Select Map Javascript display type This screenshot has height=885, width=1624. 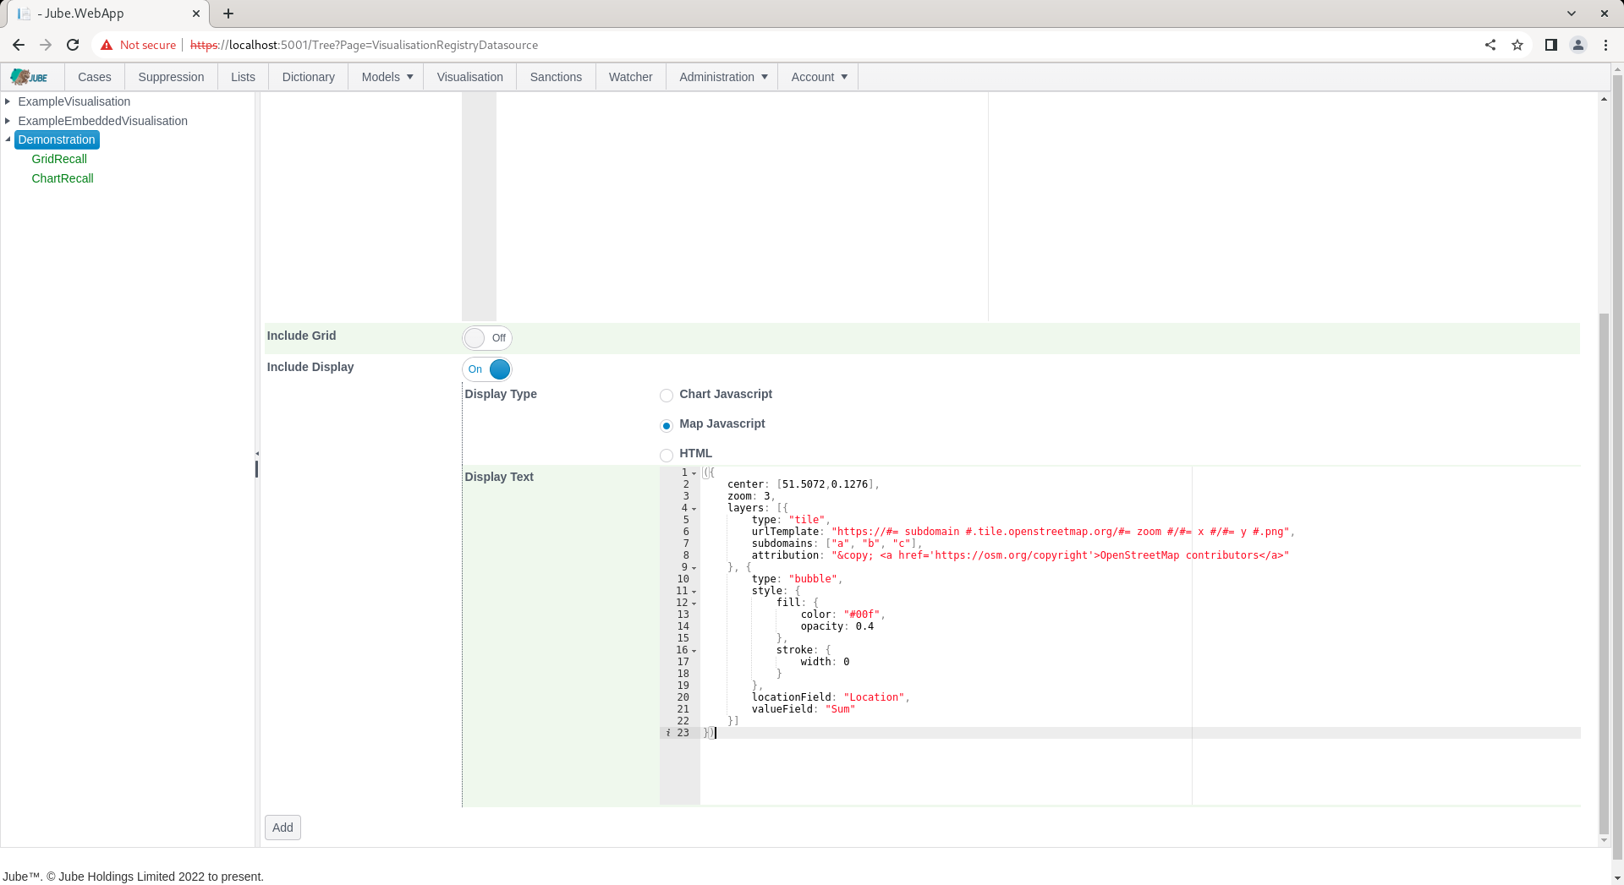(x=667, y=425)
